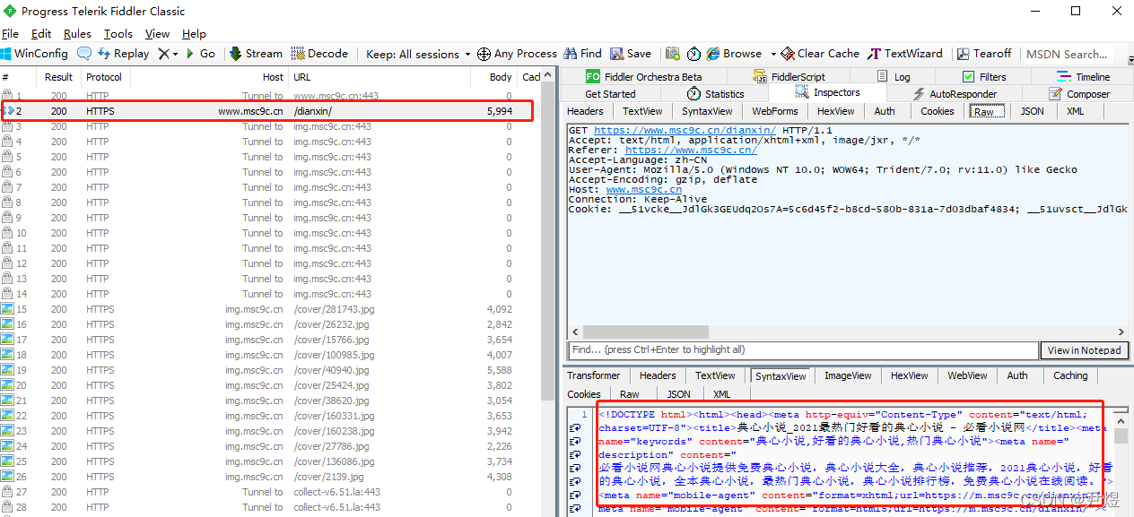
Task: Open the TextWizard tool
Action: (x=905, y=54)
